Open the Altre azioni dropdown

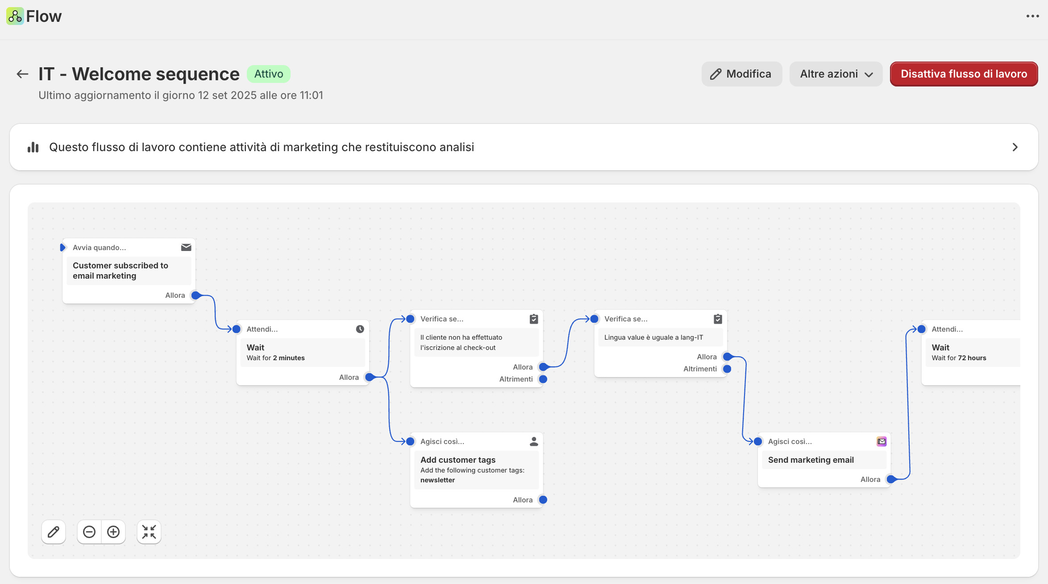(x=836, y=74)
